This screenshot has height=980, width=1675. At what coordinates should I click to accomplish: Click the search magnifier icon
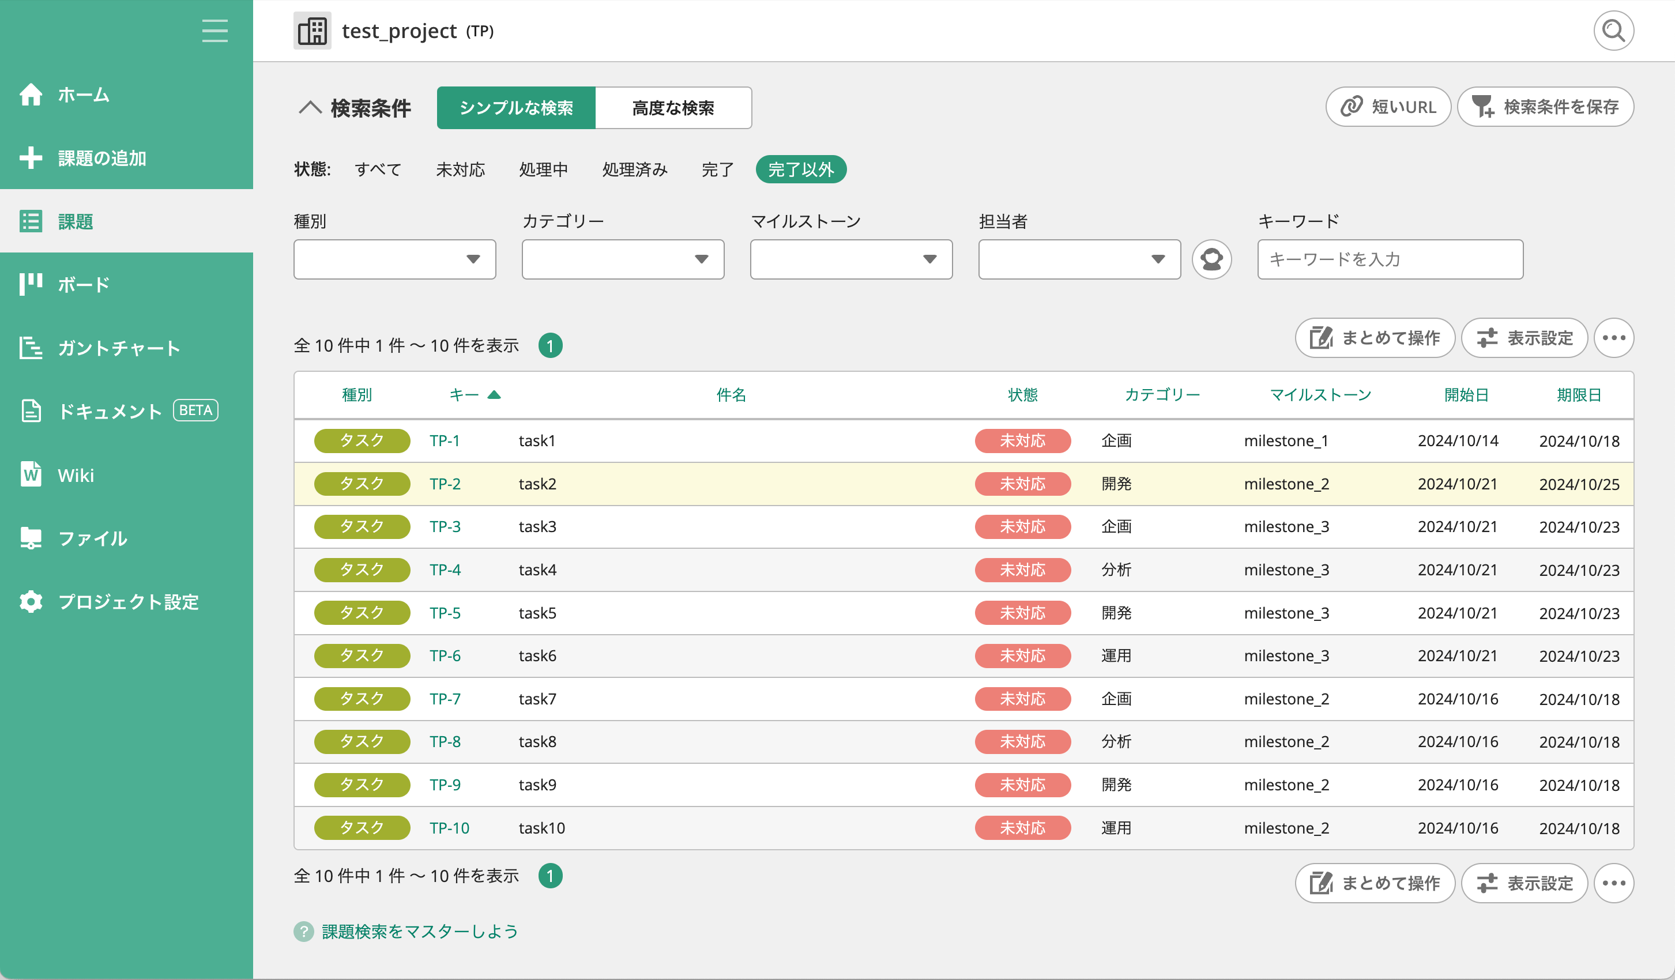(1613, 31)
